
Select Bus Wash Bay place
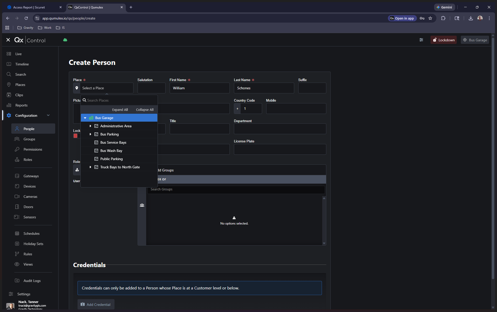pos(111,151)
